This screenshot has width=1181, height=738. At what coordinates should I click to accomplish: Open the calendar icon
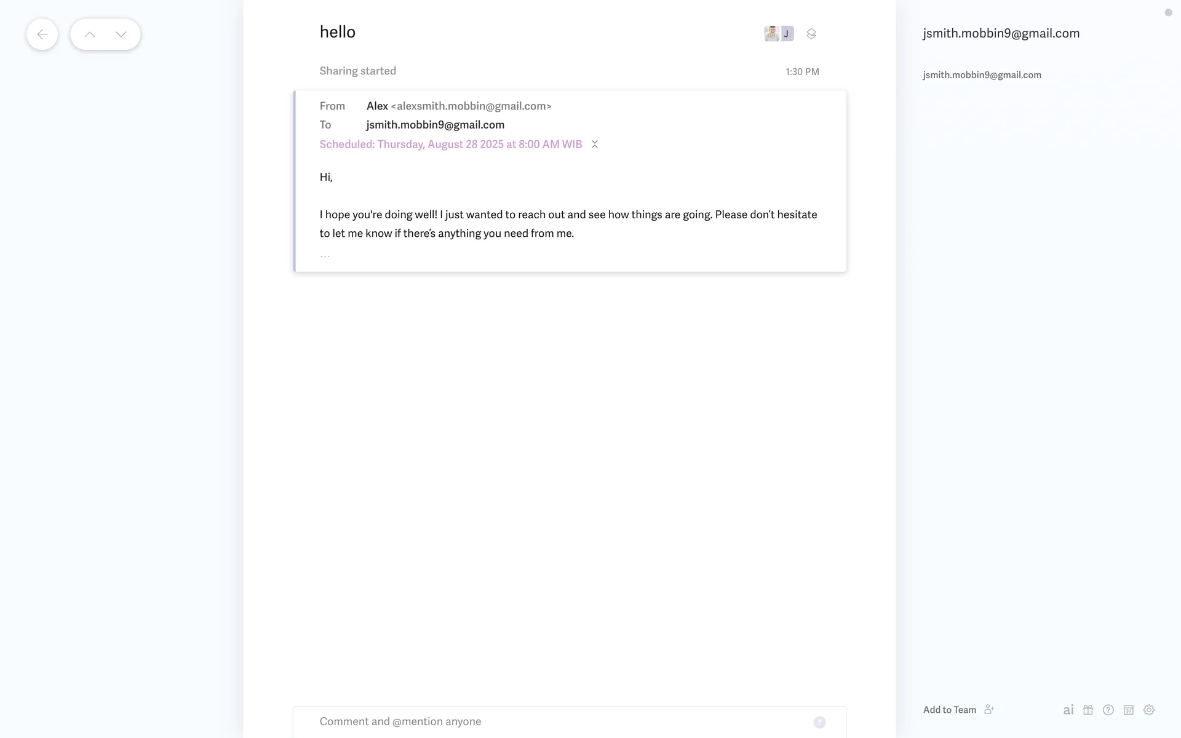tap(1129, 710)
